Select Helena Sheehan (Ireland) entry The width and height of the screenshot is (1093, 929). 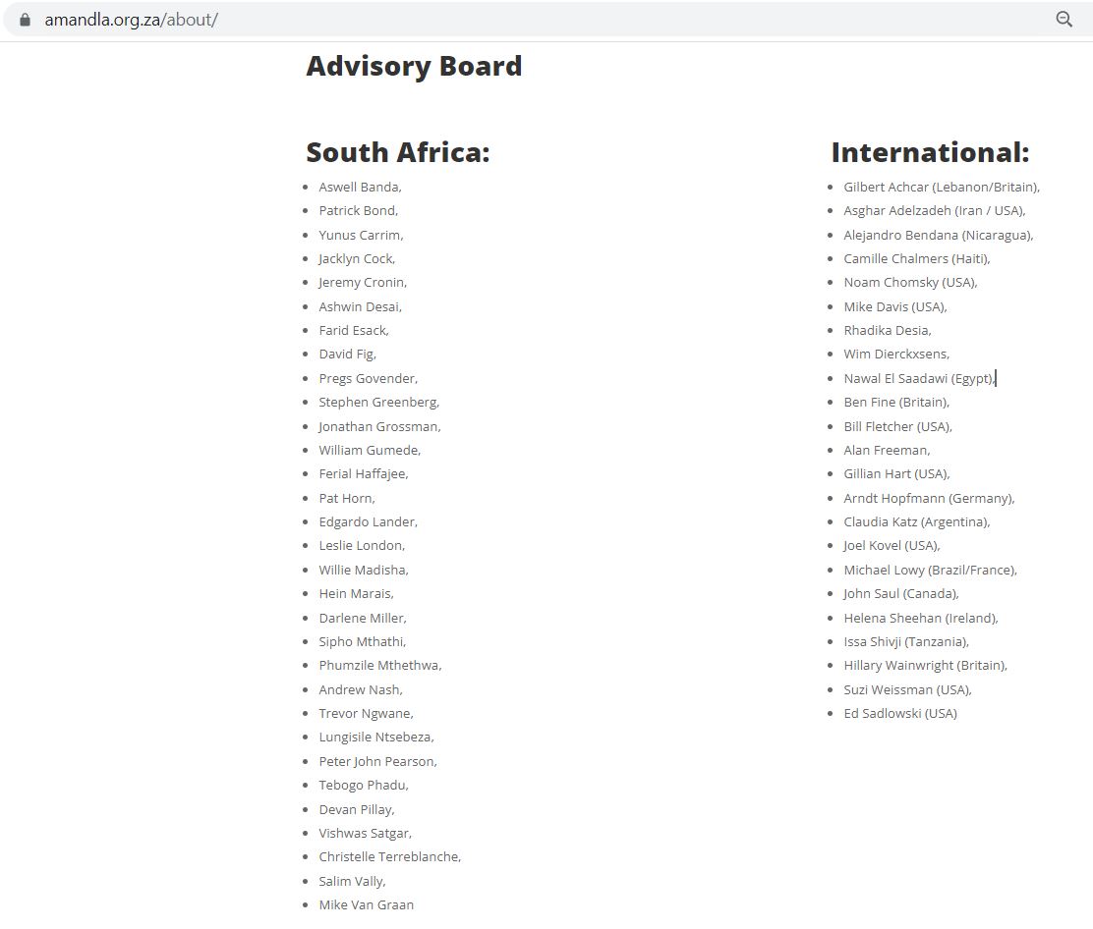click(921, 618)
